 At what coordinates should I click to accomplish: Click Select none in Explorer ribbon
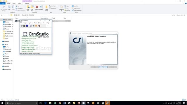(x=76, y=8)
